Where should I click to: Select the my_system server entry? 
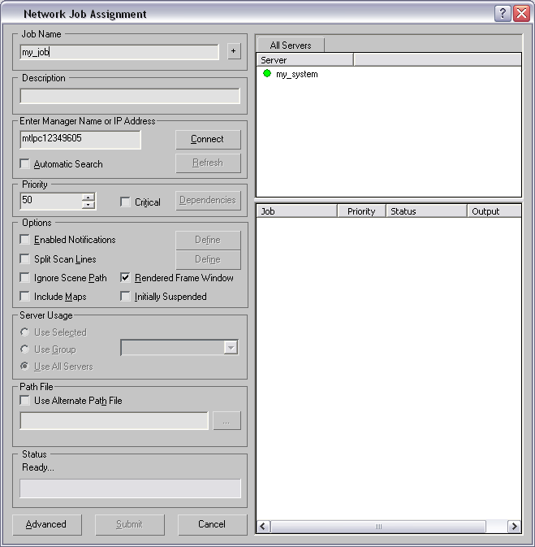coord(296,74)
